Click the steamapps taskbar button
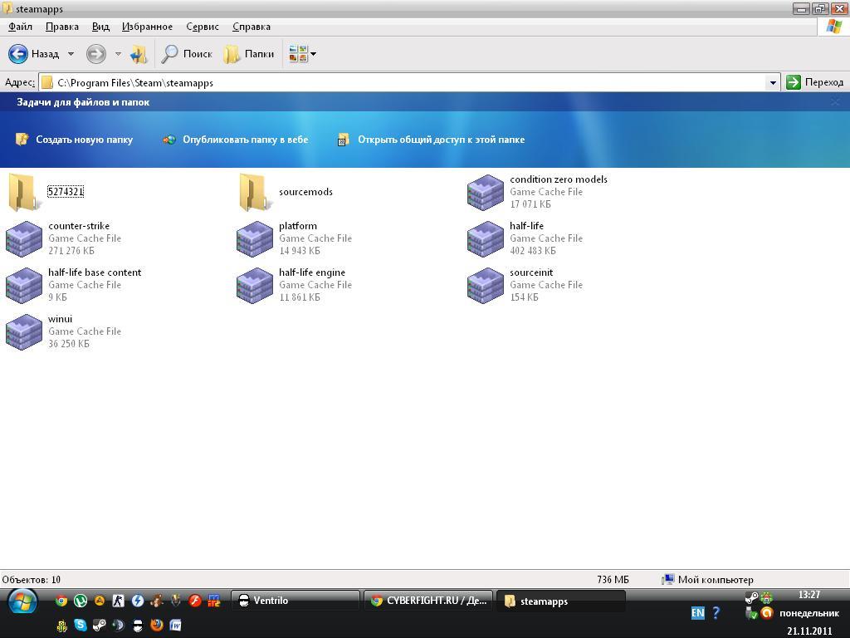The image size is (850, 638). pos(561,601)
